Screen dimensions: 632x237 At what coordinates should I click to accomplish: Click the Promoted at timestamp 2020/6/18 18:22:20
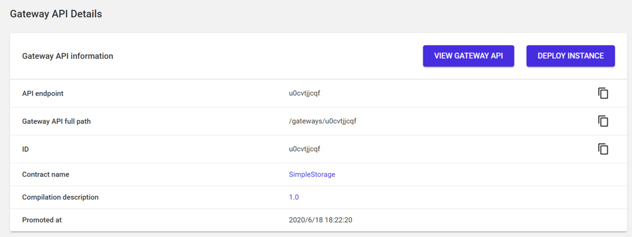320,220
